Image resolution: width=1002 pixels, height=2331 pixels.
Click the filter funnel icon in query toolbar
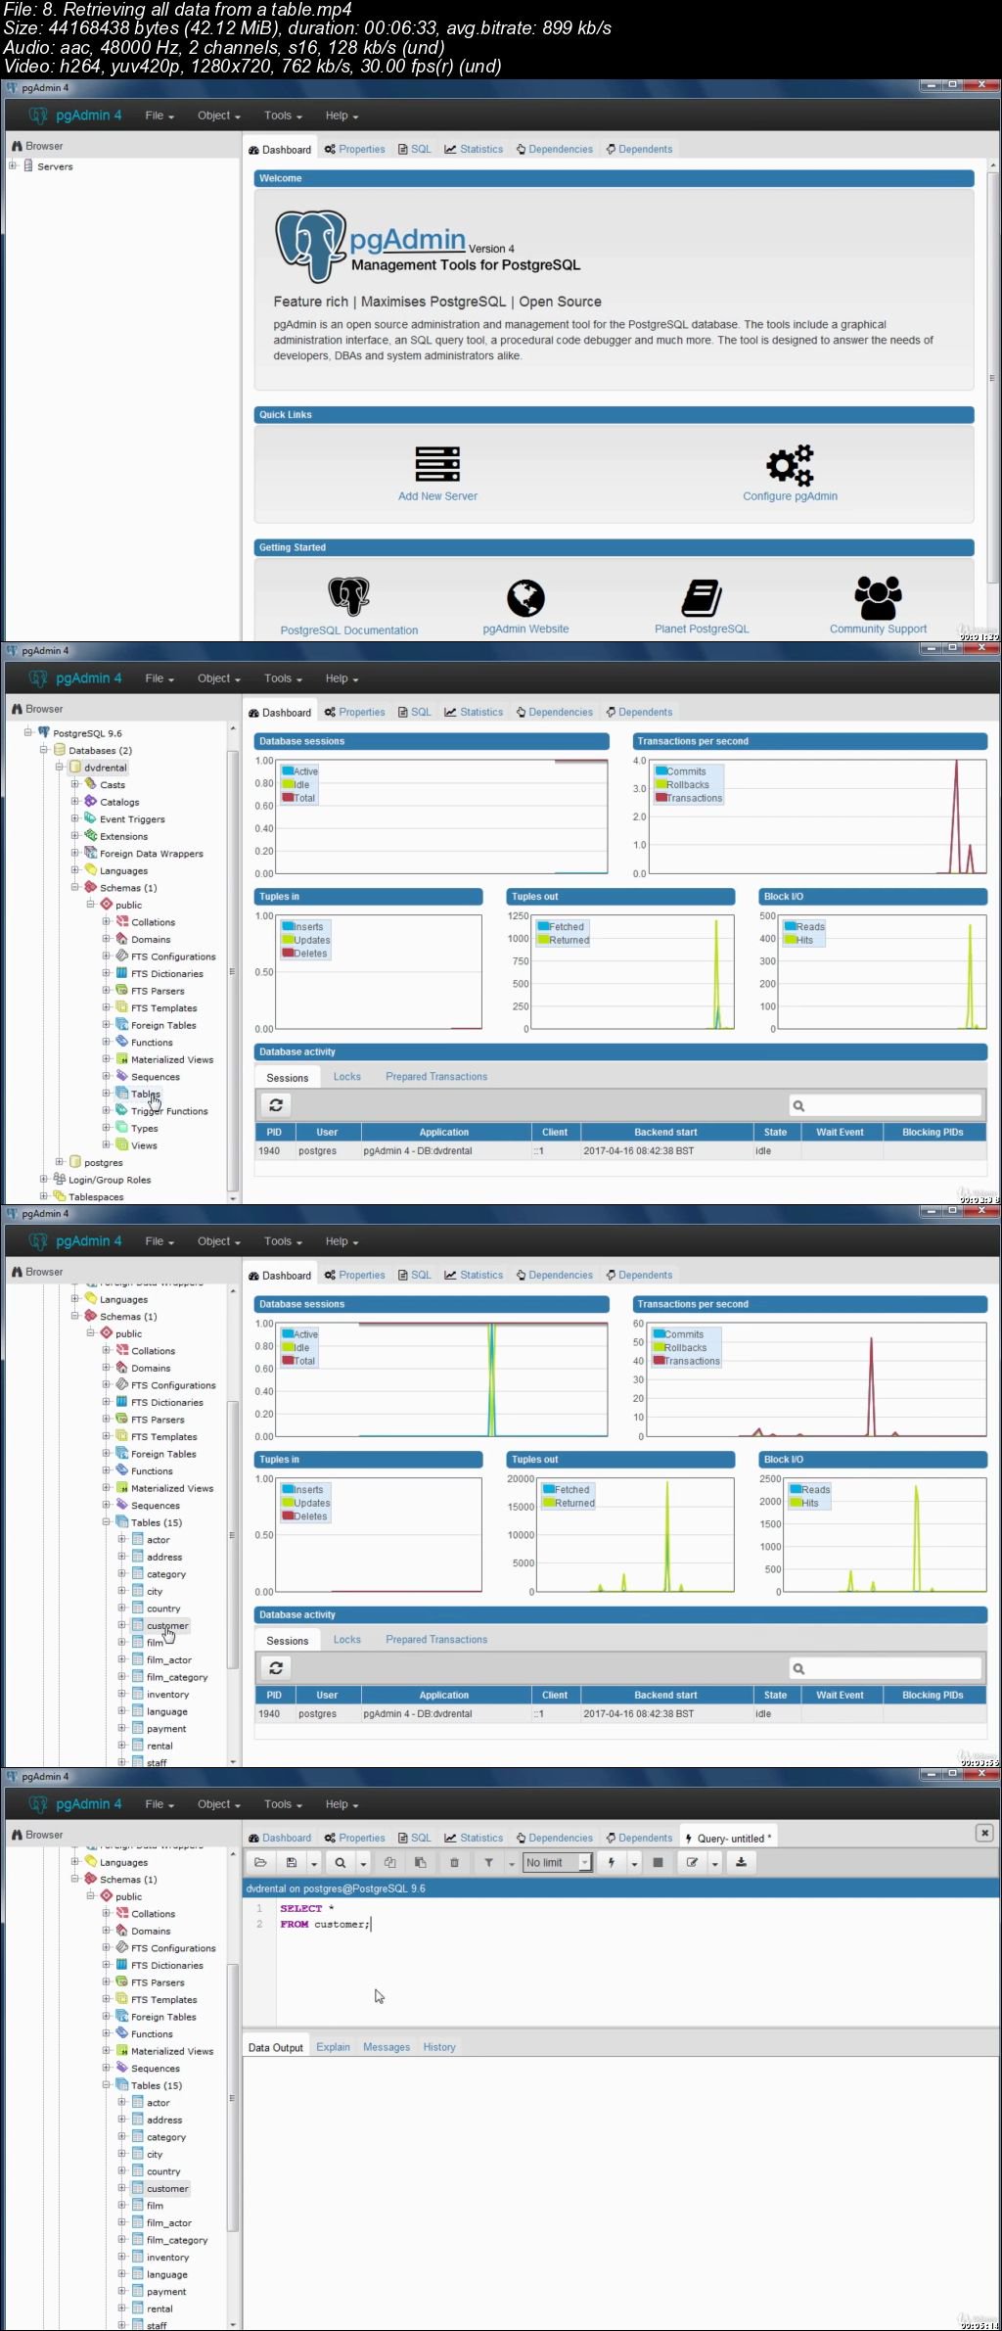coord(488,1862)
